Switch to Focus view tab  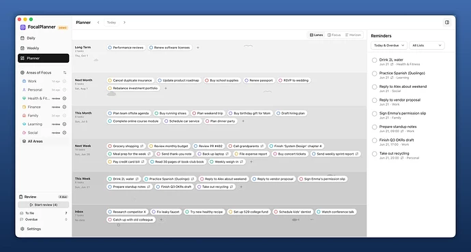coord(334,35)
